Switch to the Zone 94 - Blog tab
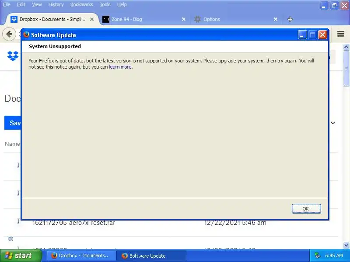 tap(143, 19)
